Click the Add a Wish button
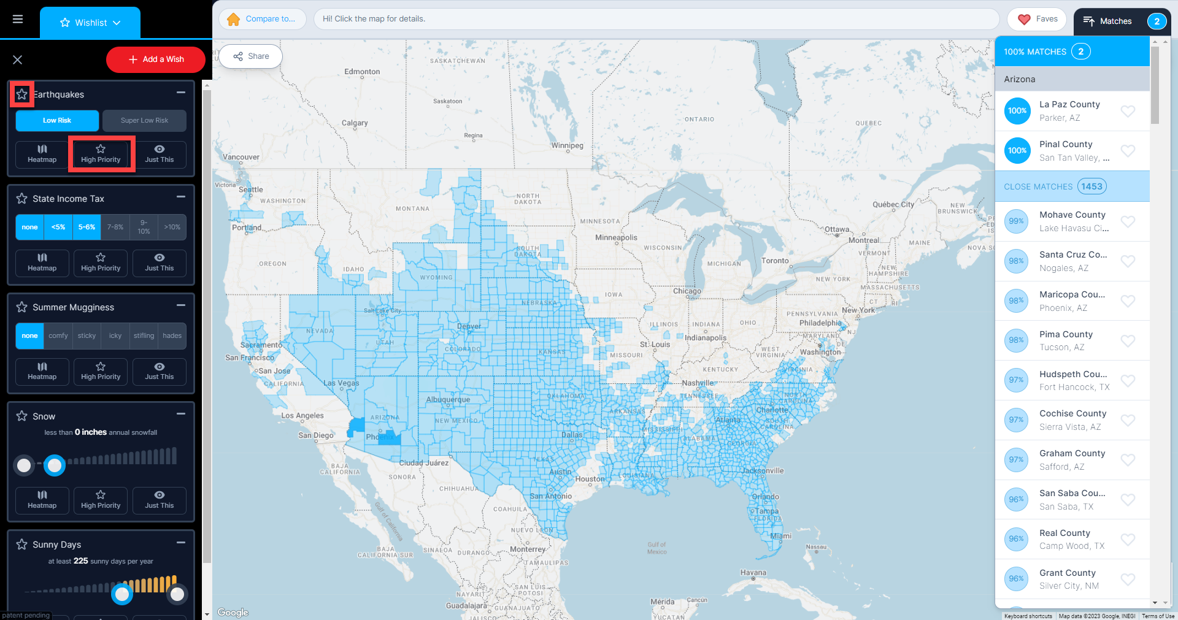 [156, 59]
